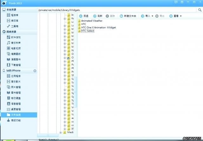Screen dimensions: 203x141
Task: Expand the Medi folder in tree
Action: 61,132
